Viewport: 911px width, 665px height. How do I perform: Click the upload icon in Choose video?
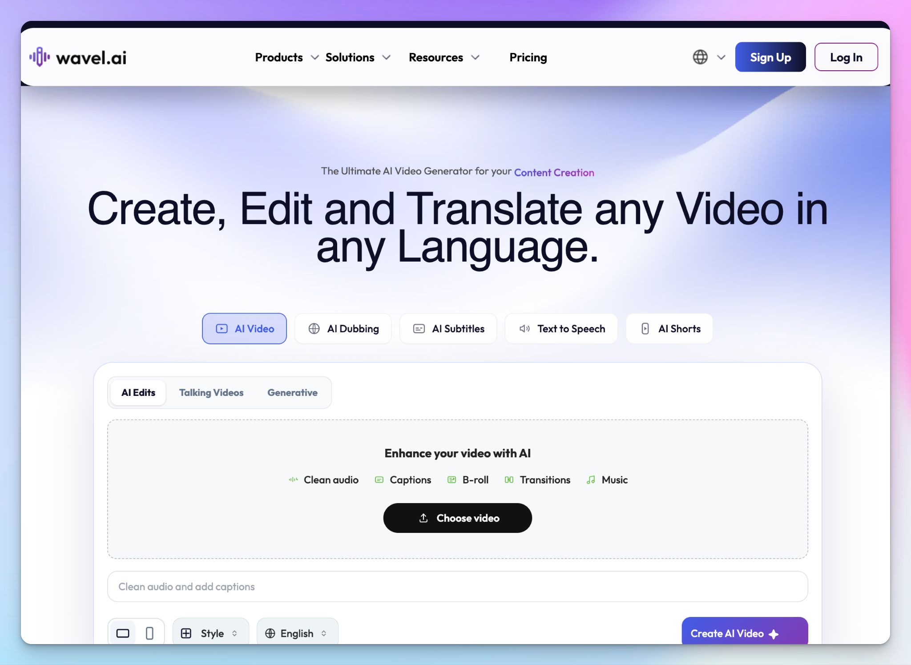point(423,518)
